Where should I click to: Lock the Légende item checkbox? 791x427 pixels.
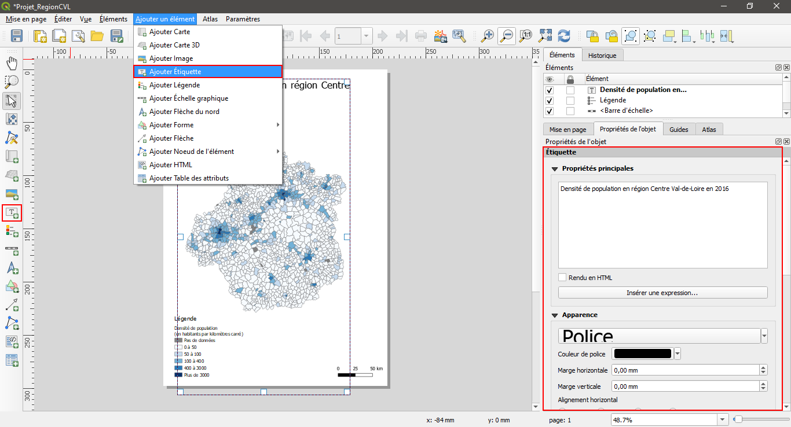[570, 101]
